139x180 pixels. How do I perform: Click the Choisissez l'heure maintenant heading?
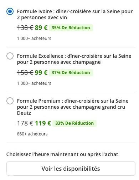point(62,154)
